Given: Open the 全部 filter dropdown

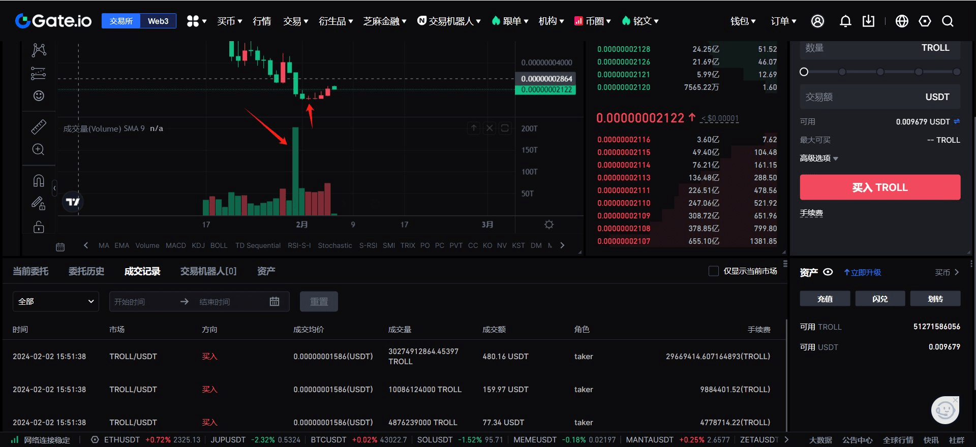Looking at the screenshot, I should point(55,302).
